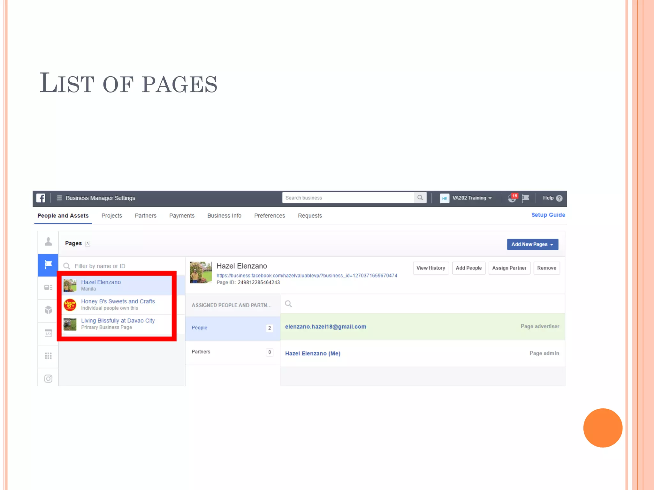Click the Add People button
This screenshot has width=654, height=490.
point(469,268)
